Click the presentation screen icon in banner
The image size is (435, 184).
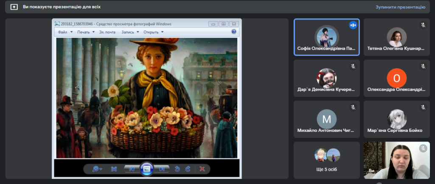pos(14,7)
